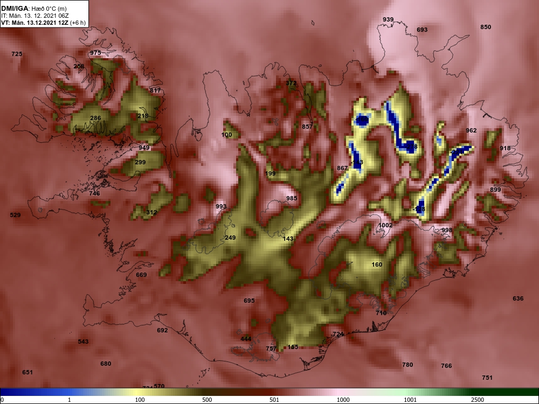This screenshot has width=539, height=404.
Task: Click the pale yellow band near 100 on the scale
Action: click(x=137, y=392)
